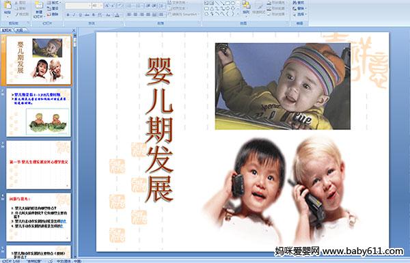Click the Convert to SmartArt button
410x263 pixels.
click(x=184, y=14)
